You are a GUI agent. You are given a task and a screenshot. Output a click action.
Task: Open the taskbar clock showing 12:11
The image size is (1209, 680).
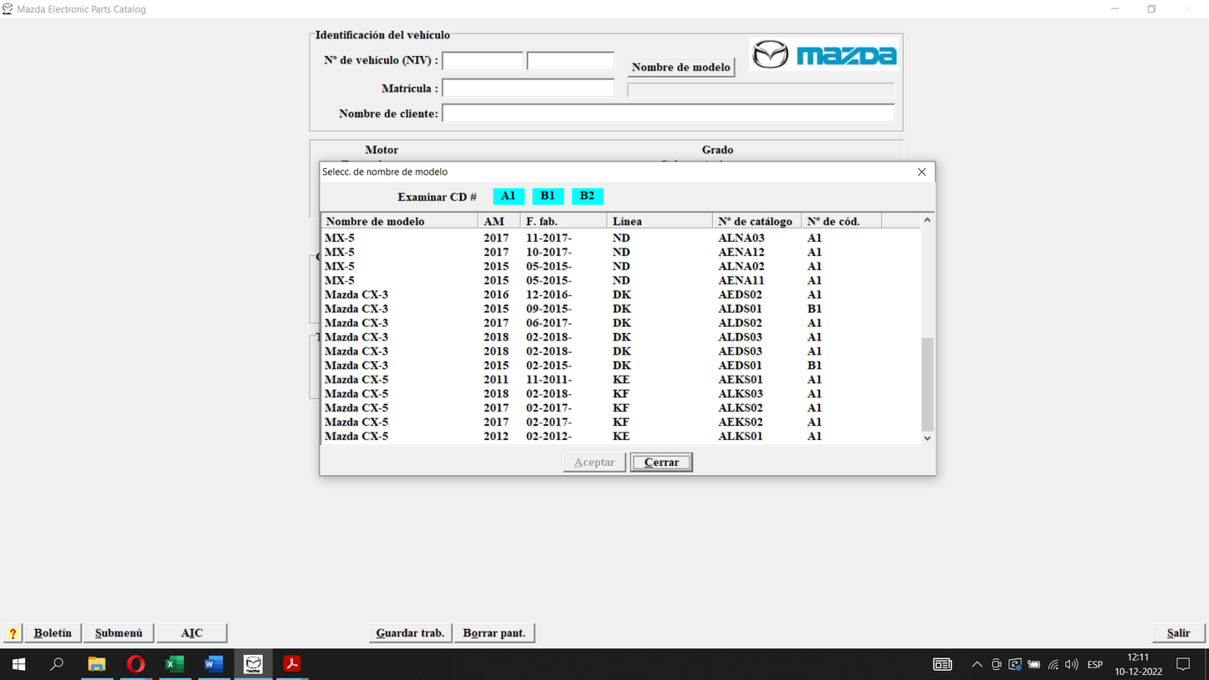pos(1138,664)
